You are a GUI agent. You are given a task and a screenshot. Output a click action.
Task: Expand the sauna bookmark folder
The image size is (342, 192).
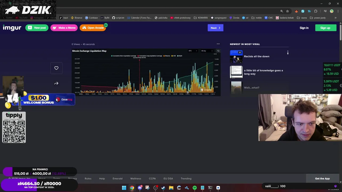(302, 18)
